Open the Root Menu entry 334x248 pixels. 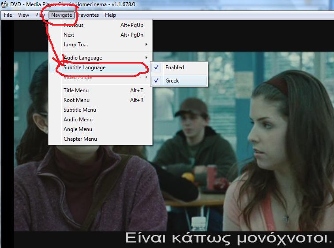click(100, 100)
